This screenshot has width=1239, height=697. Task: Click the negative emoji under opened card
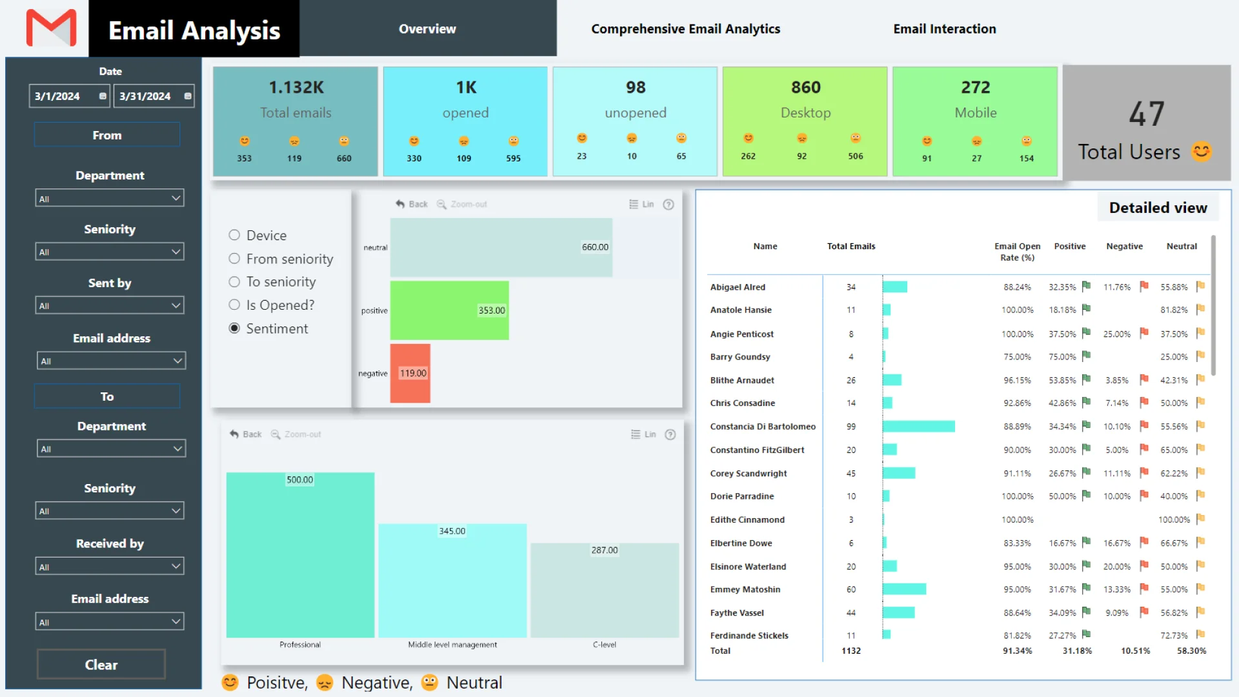[x=463, y=141]
